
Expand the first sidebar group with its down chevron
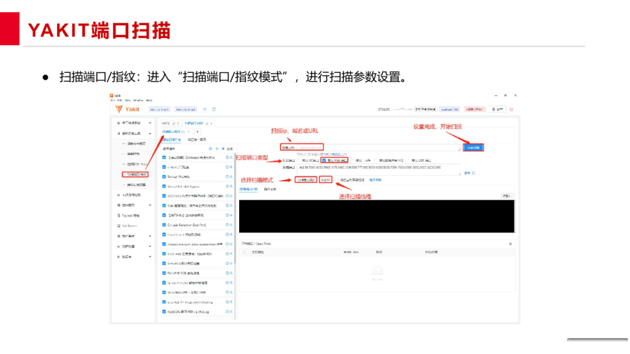pos(150,123)
